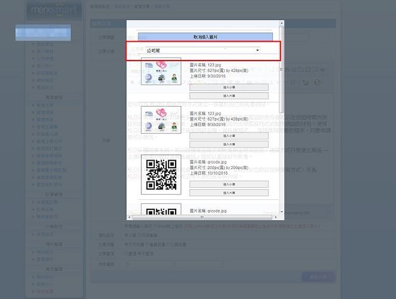Screen dimensions: 396x299
Task: Click the 取消插入圖片 cancel button
Action: (205, 37)
